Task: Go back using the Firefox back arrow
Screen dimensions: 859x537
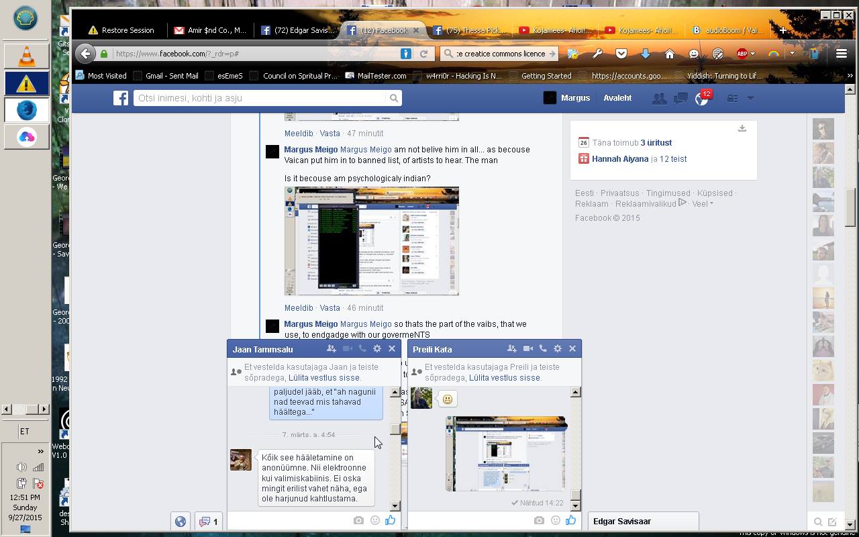Action: tap(85, 54)
